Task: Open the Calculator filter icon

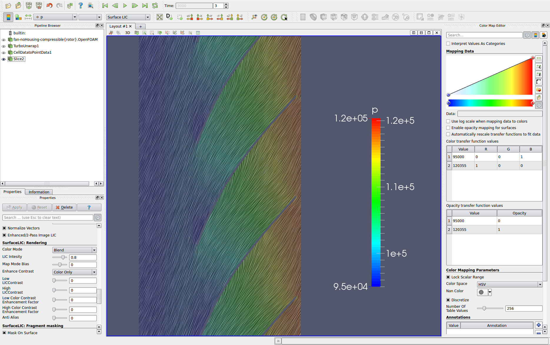Action: coord(303,17)
